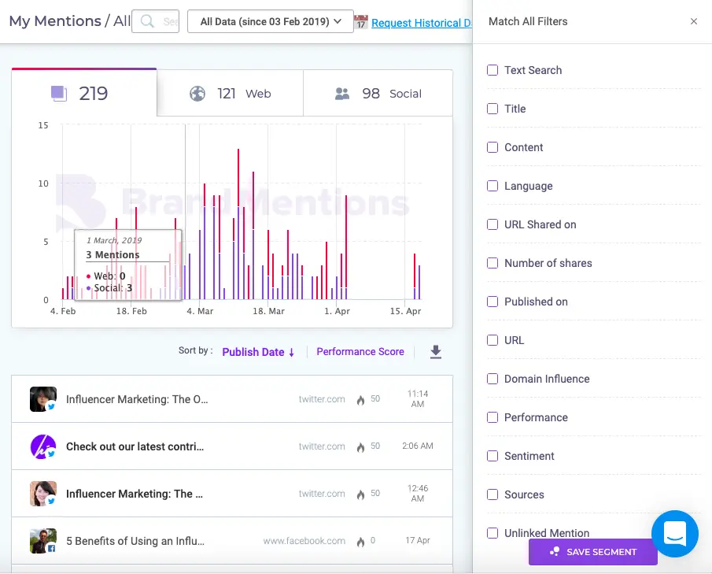Image resolution: width=712 pixels, height=574 pixels.
Task: Open the Request Historical Data link
Action: pyautogui.click(x=421, y=23)
